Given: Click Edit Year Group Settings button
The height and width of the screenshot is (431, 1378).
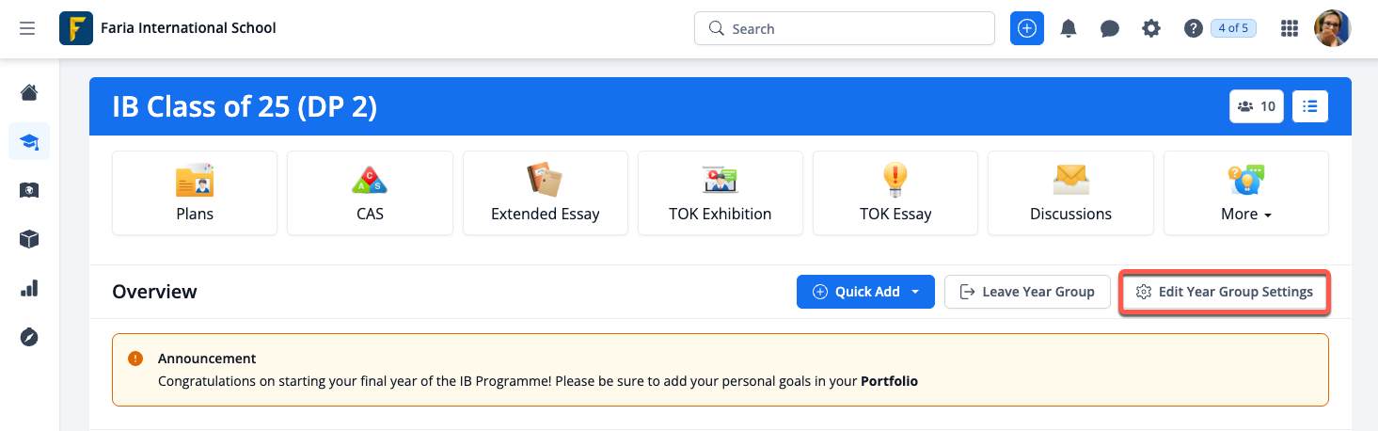Looking at the screenshot, I should coord(1224,292).
